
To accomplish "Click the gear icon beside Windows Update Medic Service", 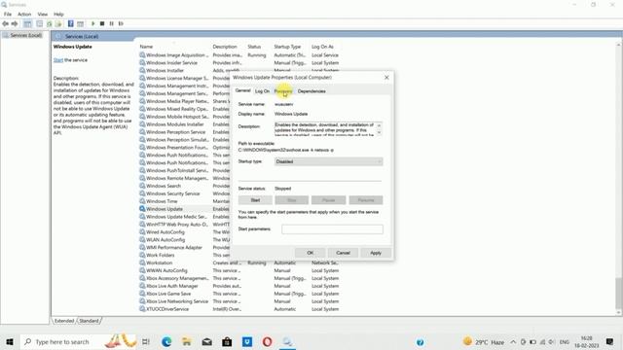I will point(142,217).
